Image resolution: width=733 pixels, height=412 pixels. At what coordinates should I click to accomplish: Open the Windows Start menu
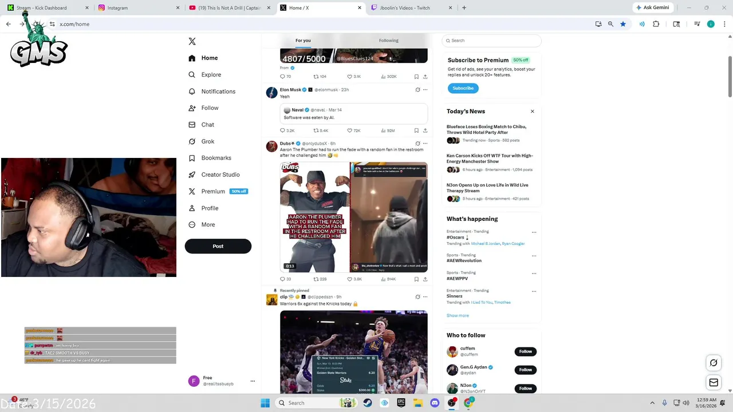click(x=265, y=403)
